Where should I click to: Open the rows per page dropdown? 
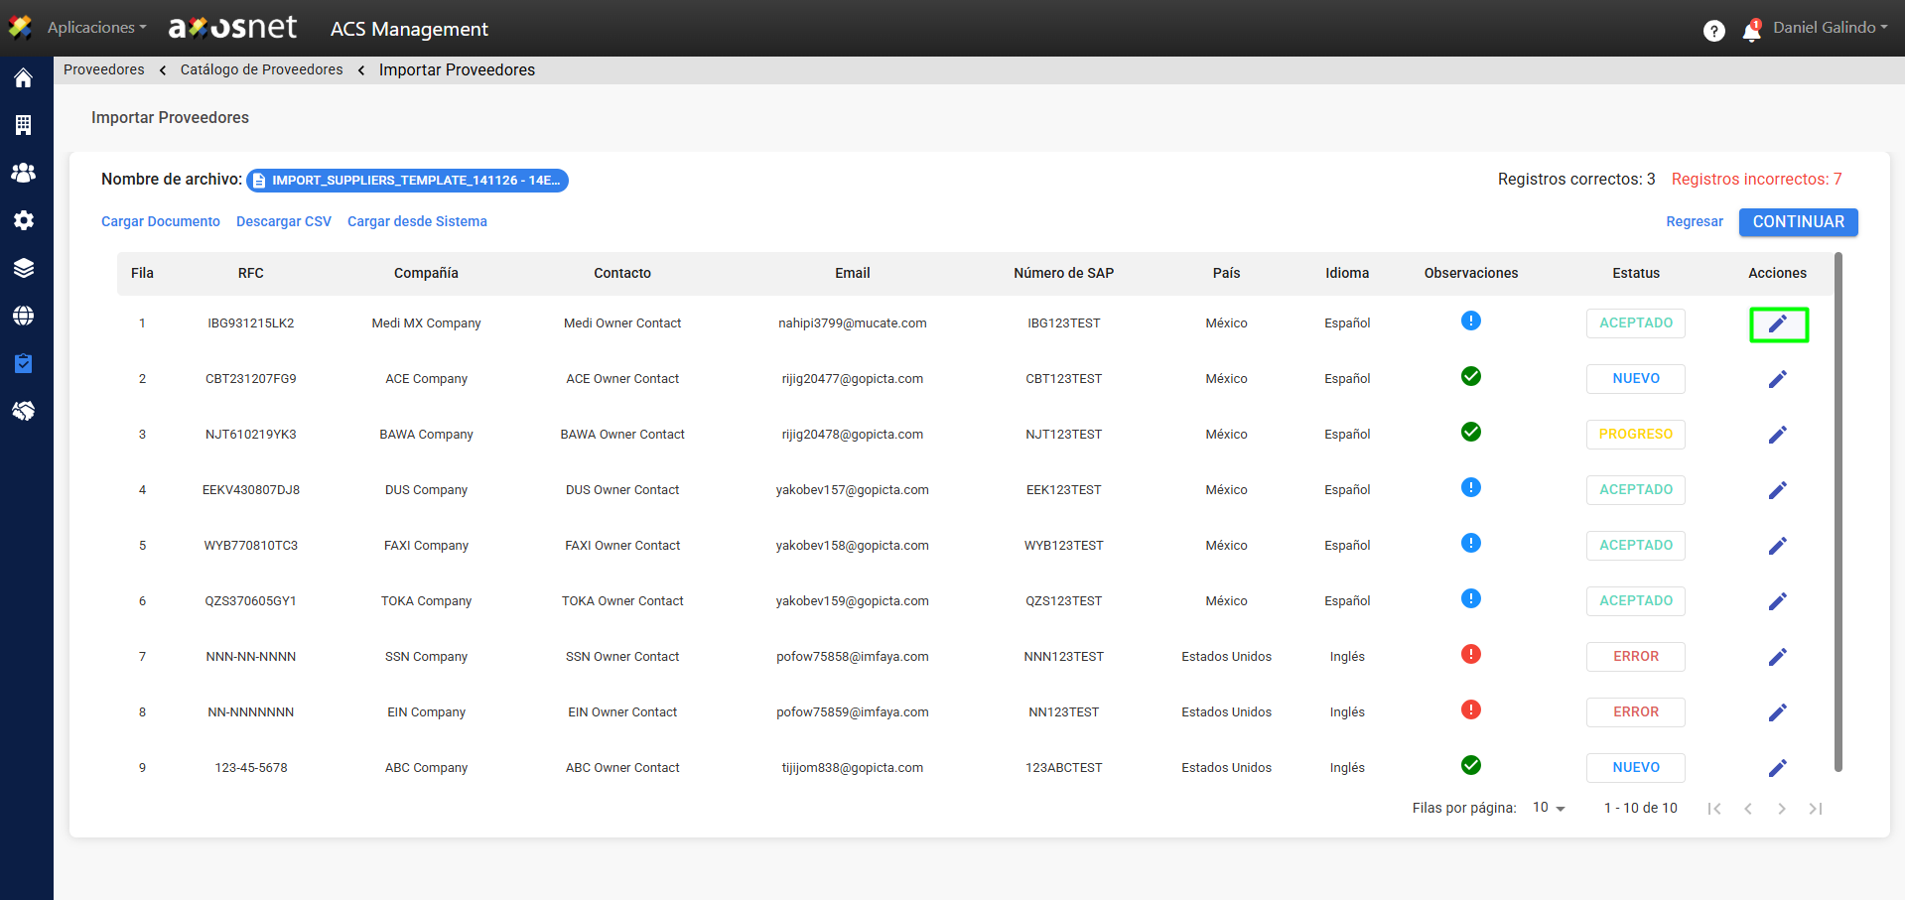[1549, 808]
